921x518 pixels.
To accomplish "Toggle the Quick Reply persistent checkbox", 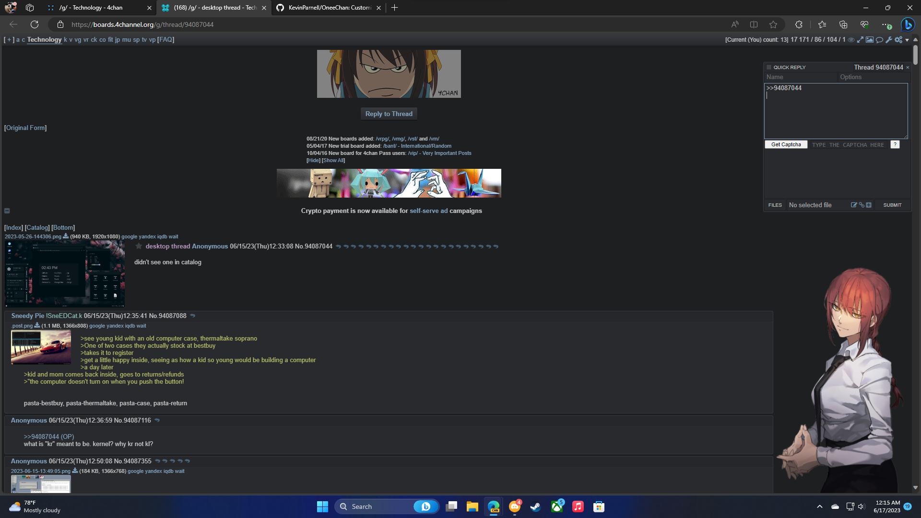I will pos(769,67).
